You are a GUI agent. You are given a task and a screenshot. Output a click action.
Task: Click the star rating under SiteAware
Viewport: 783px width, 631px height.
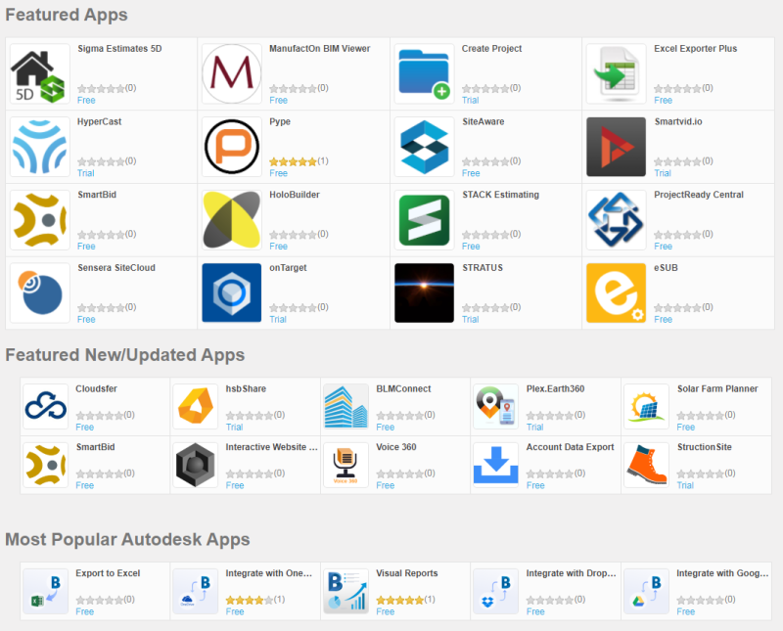point(485,161)
